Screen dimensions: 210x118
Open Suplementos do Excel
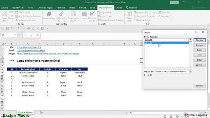(61, 17)
